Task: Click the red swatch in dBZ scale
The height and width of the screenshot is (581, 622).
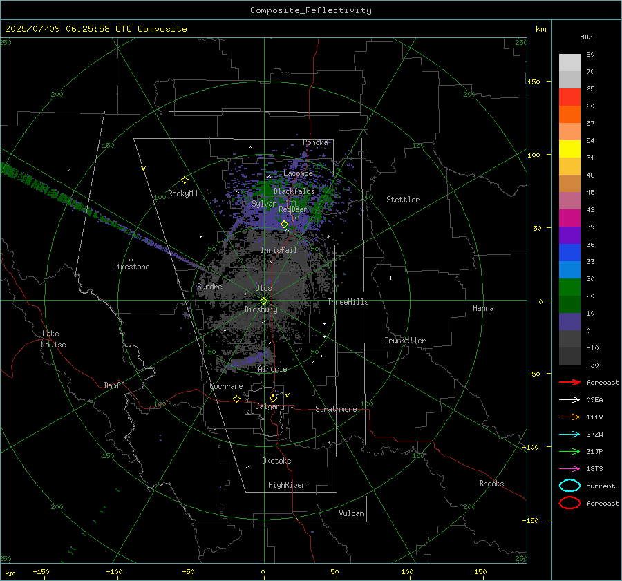Action: (x=569, y=97)
